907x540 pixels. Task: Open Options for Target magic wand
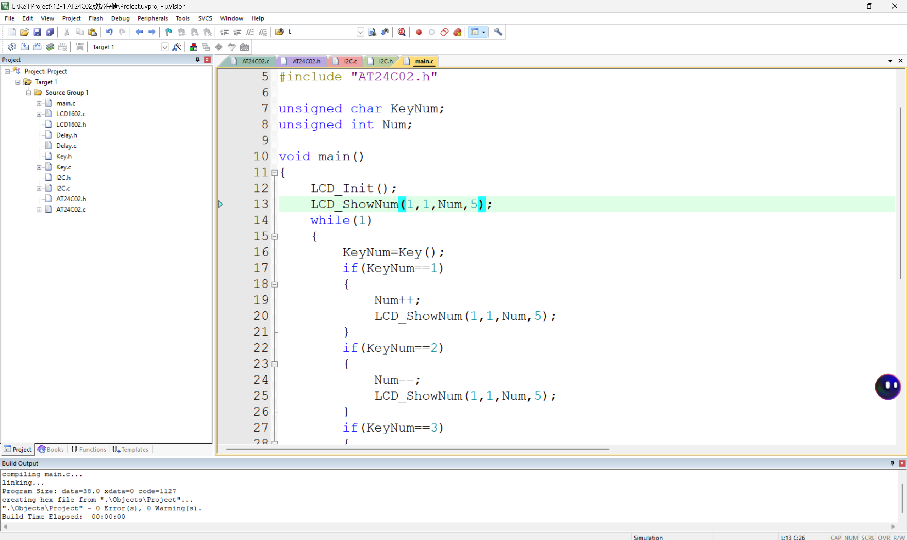[x=177, y=47]
